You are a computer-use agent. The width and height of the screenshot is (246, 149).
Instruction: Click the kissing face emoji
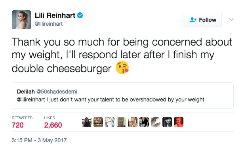point(122,67)
